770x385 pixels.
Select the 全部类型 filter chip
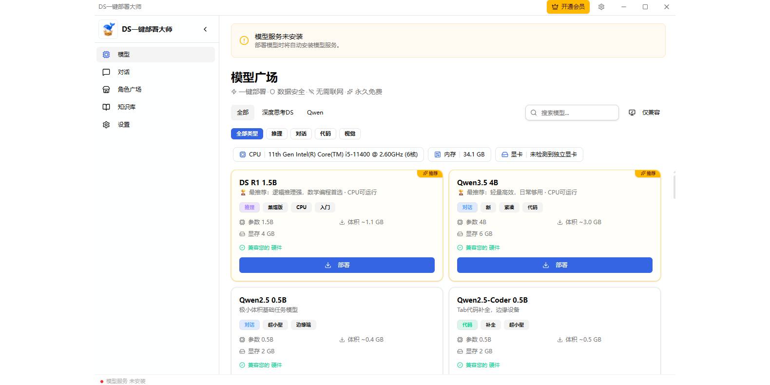[x=247, y=134]
